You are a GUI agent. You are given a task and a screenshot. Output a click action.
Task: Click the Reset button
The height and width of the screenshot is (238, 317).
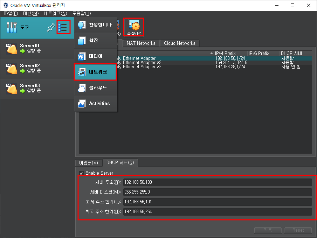(298, 230)
